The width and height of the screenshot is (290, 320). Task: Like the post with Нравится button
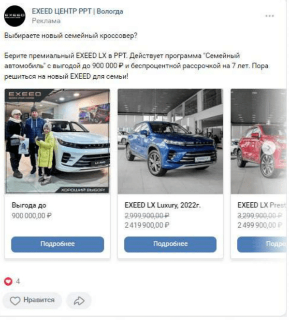32,300
